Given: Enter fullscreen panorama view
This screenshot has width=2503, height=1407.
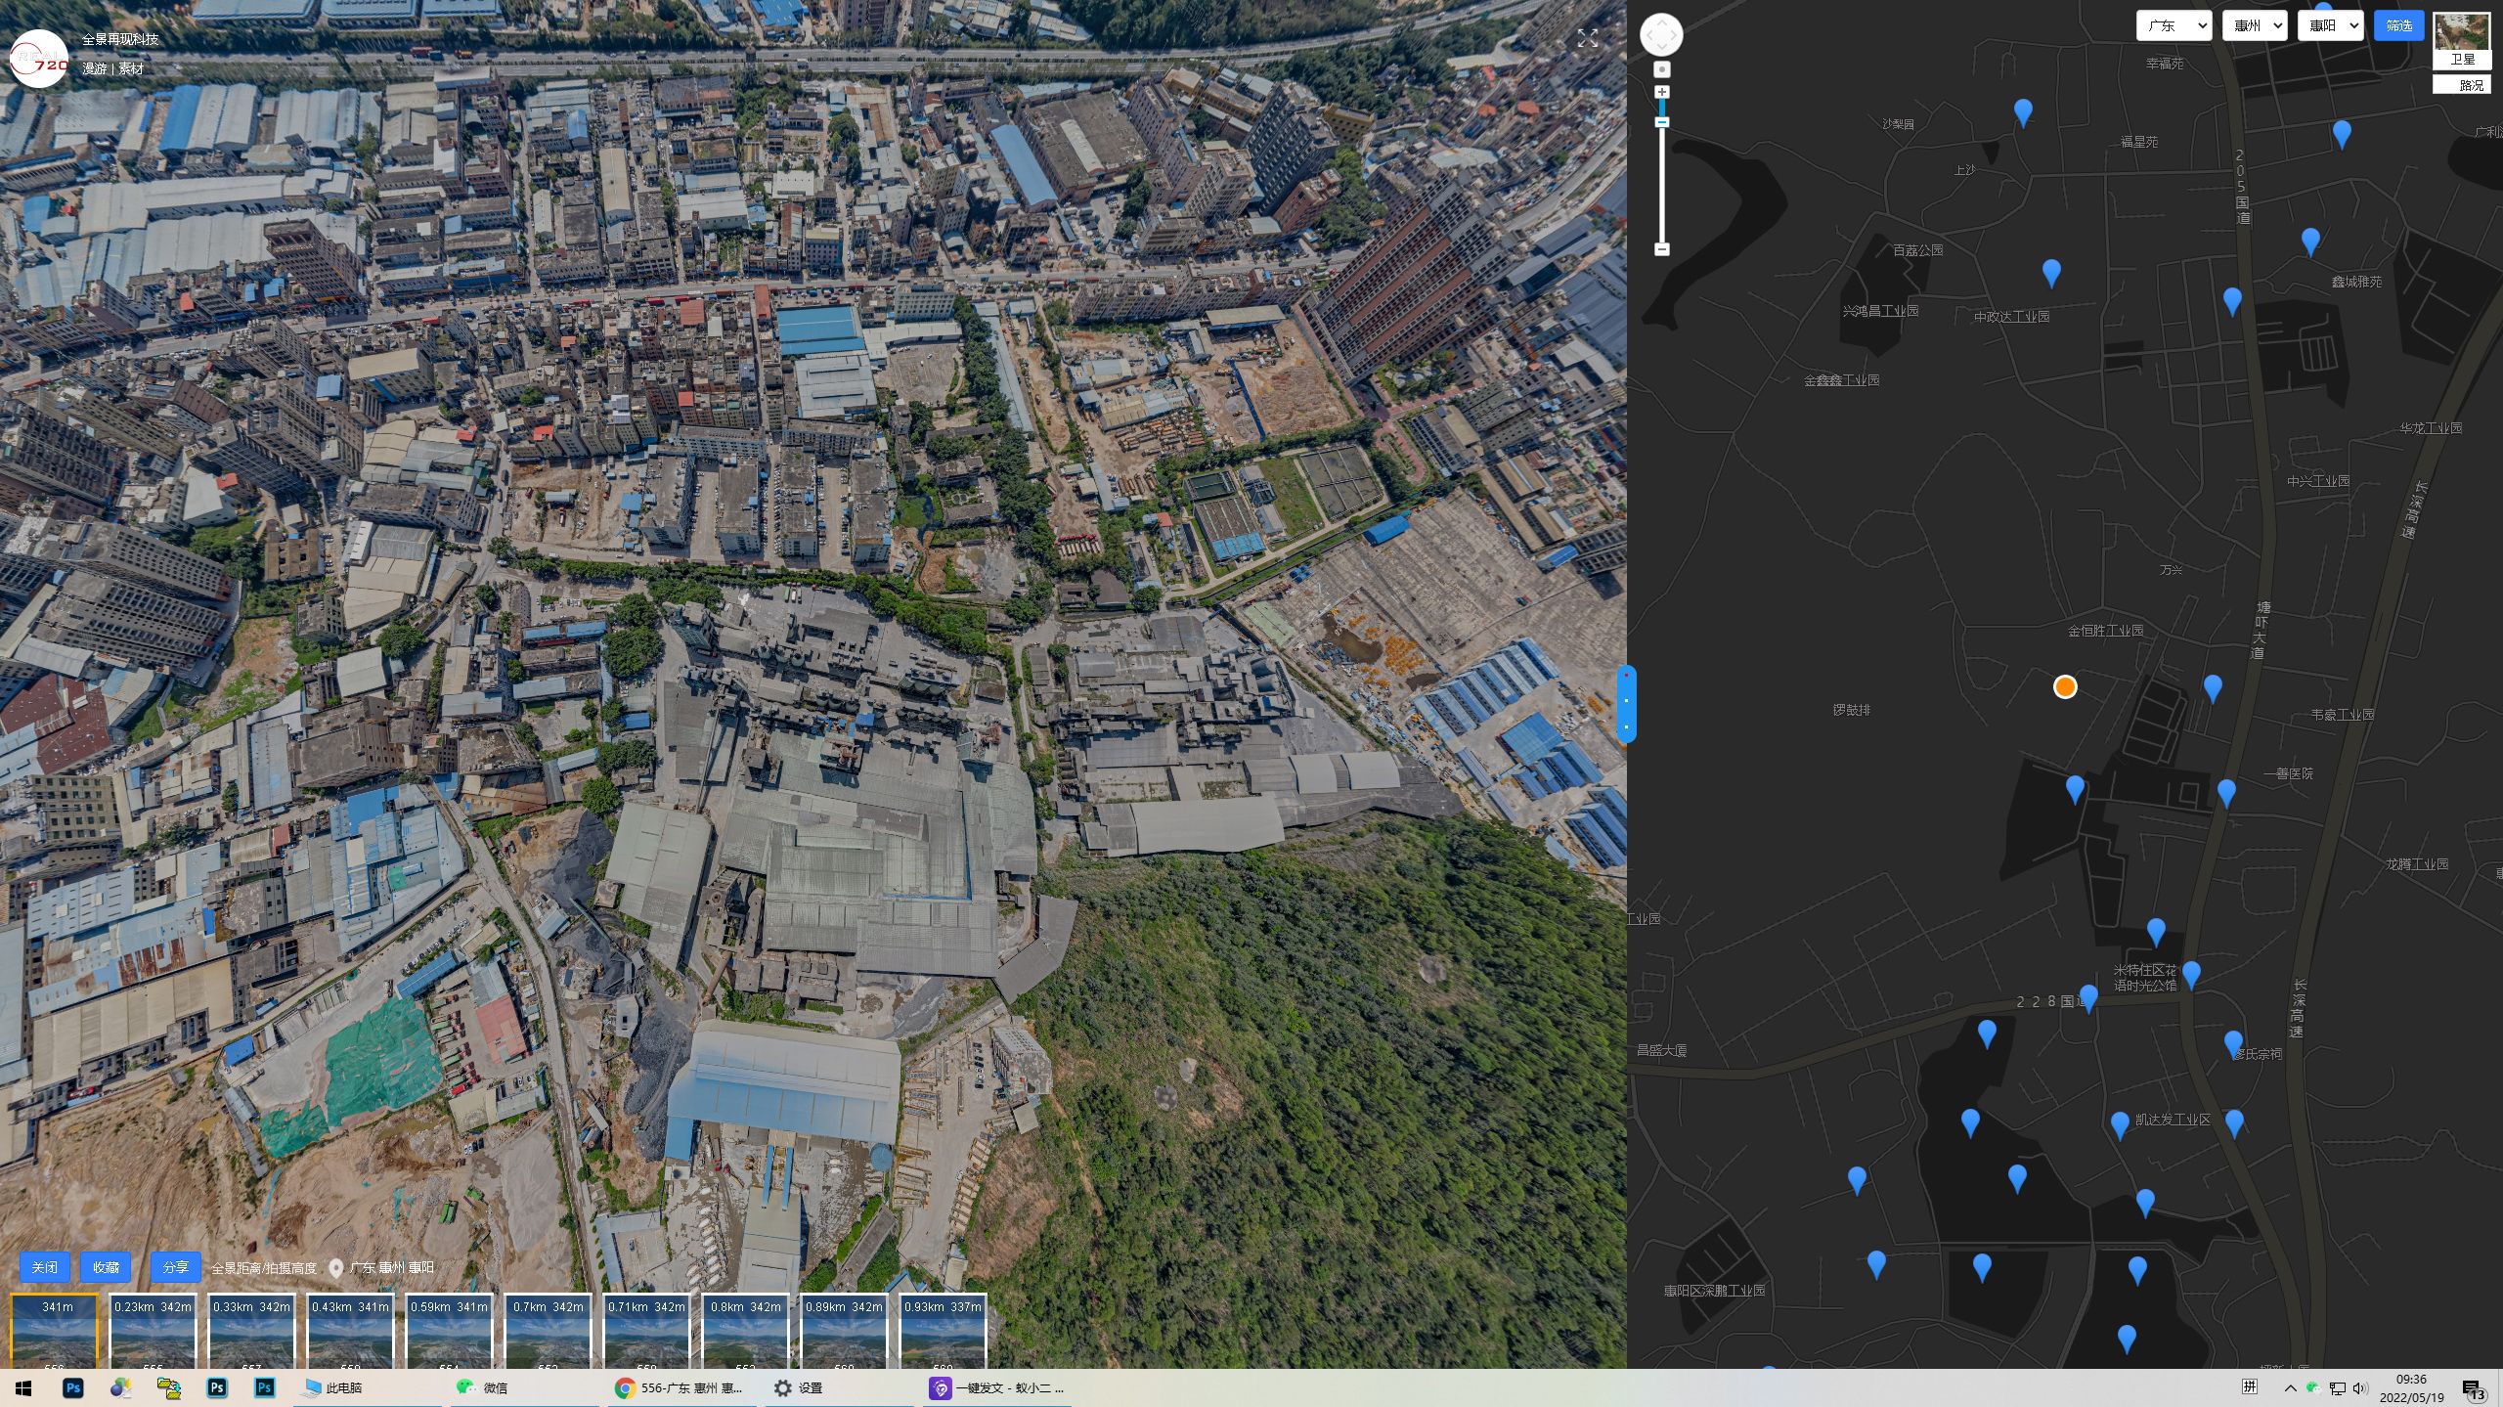Looking at the screenshot, I should 1588,39.
